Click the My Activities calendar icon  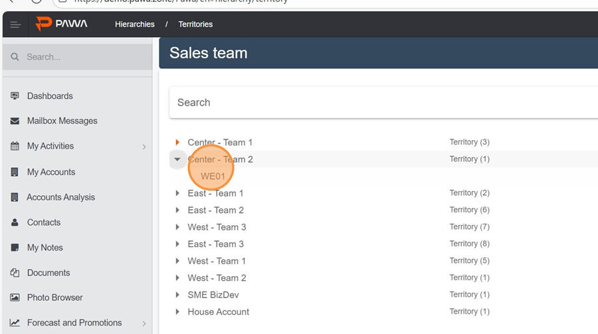pos(15,146)
